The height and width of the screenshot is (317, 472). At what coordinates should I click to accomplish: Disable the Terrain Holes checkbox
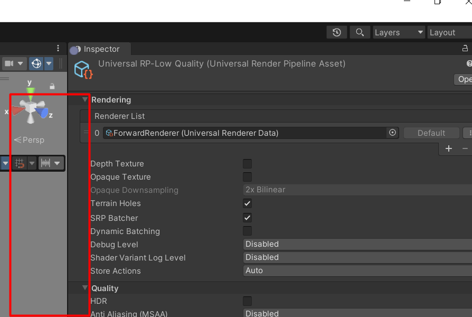click(x=248, y=203)
